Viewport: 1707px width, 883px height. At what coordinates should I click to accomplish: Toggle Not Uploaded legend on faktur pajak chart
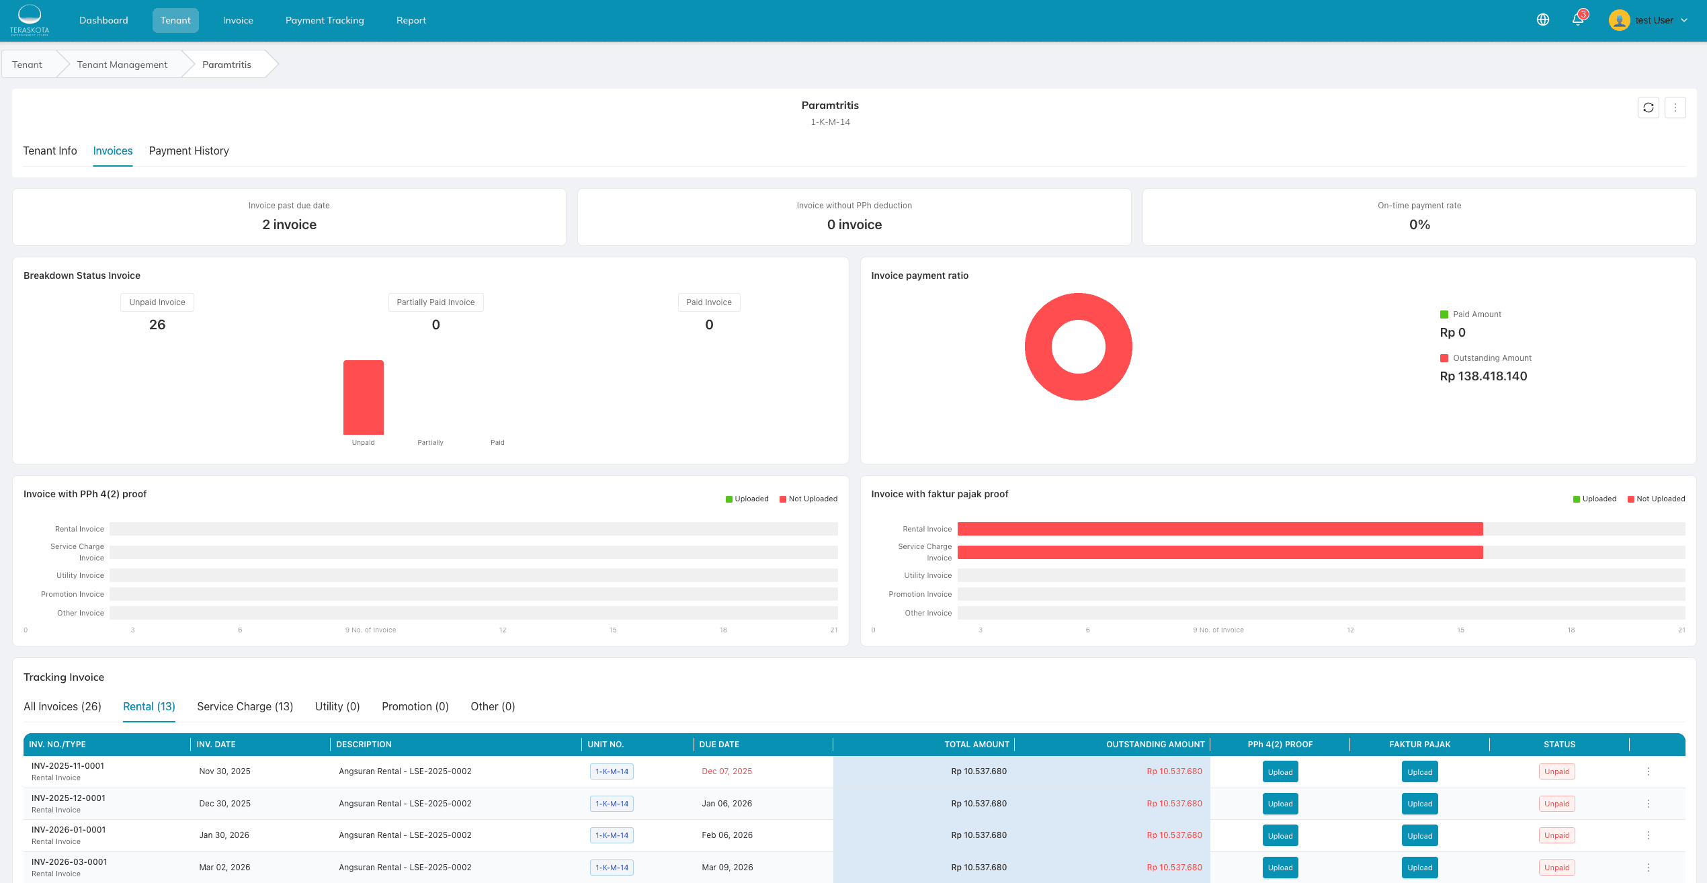1657,499
